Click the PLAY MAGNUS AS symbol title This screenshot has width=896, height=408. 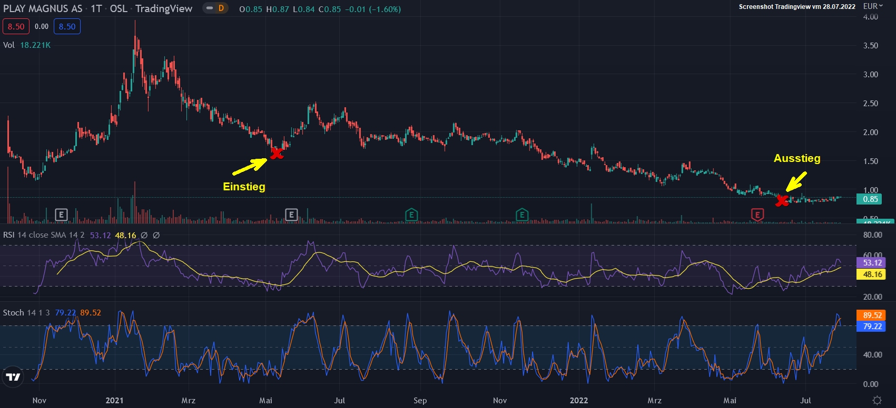pyautogui.click(x=43, y=8)
